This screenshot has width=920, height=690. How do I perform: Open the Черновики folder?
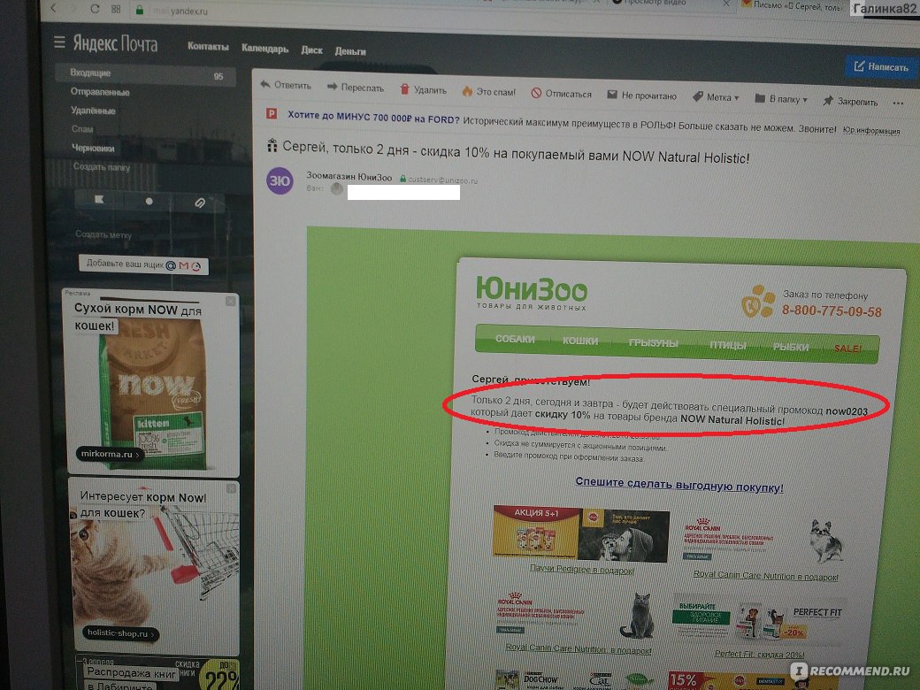coord(93,148)
